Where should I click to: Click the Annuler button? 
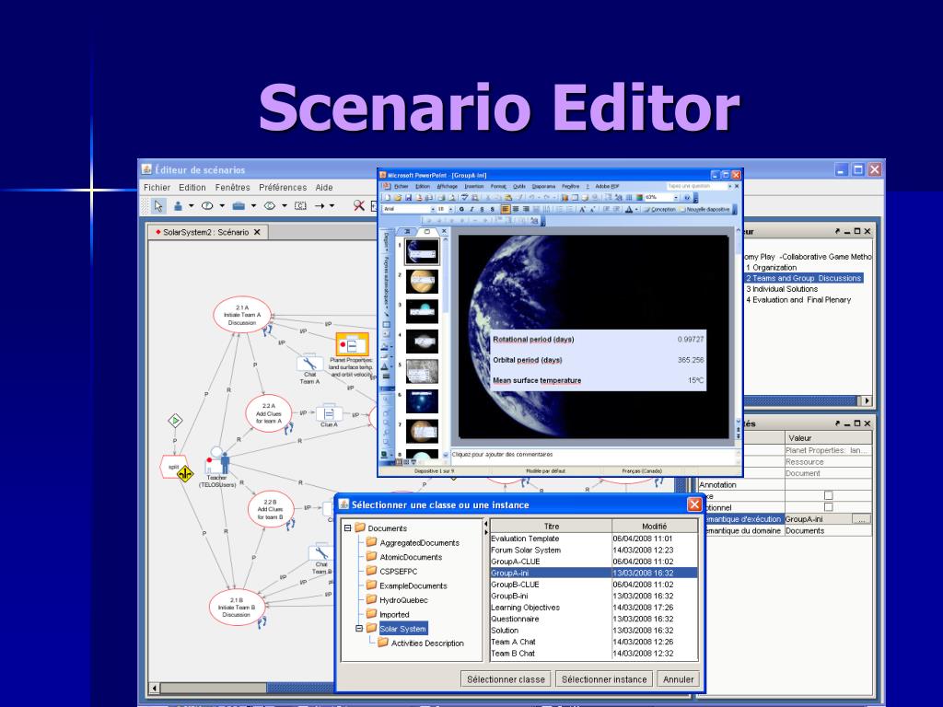(x=678, y=679)
